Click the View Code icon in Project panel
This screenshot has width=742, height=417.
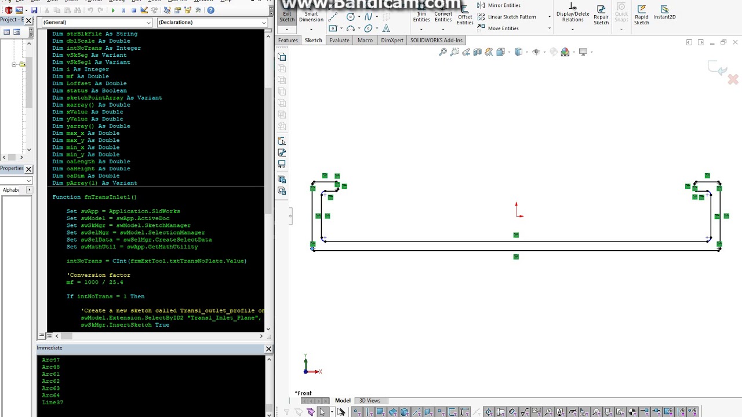tap(6, 32)
